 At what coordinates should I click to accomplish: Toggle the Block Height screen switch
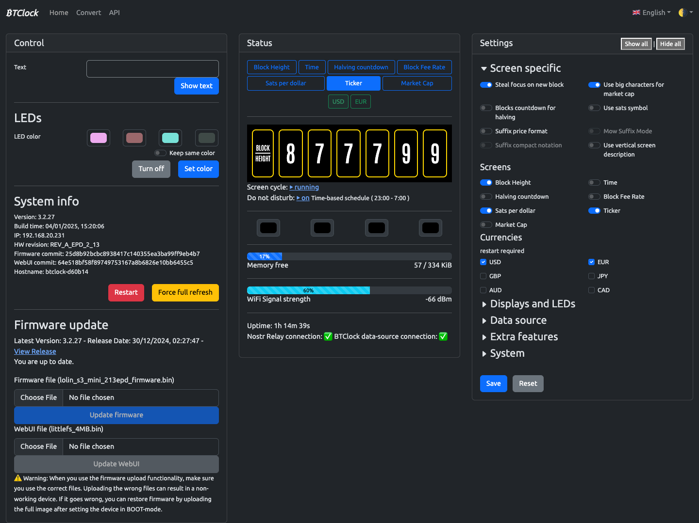tap(486, 183)
